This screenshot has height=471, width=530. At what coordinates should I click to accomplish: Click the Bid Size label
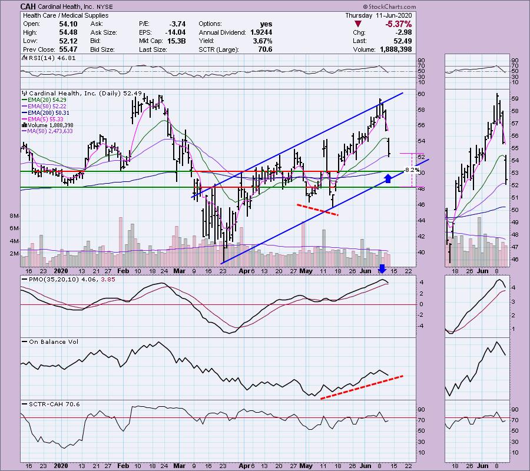click(x=102, y=49)
